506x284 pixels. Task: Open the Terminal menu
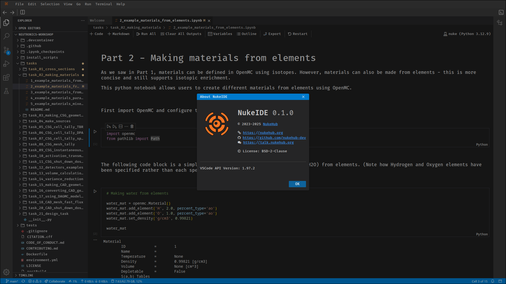point(104,4)
